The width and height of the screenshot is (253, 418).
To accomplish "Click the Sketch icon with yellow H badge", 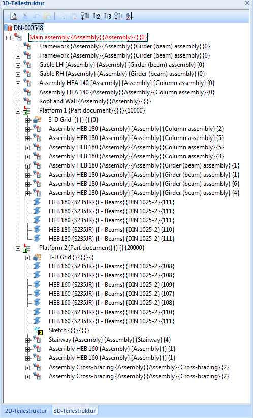I will point(38,330).
